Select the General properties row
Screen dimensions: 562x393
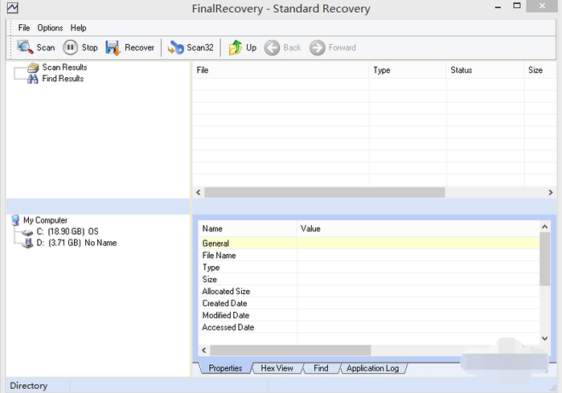point(368,244)
